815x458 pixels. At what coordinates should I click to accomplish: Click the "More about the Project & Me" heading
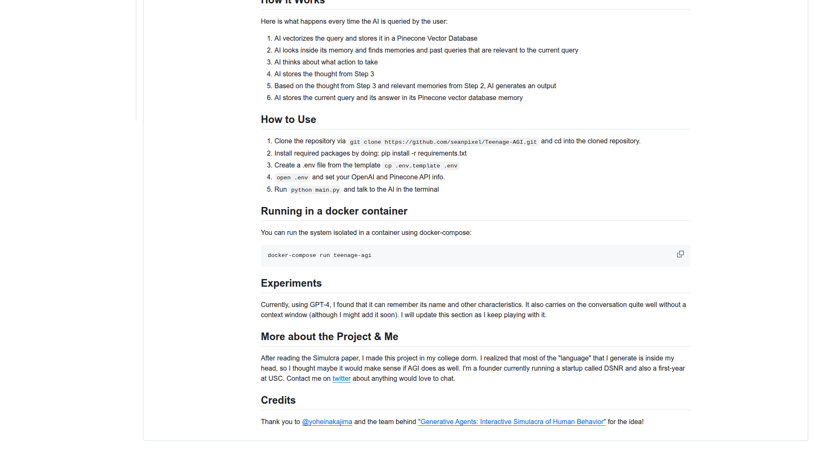coord(329,337)
